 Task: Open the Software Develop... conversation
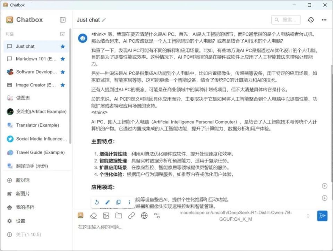tap(36, 72)
